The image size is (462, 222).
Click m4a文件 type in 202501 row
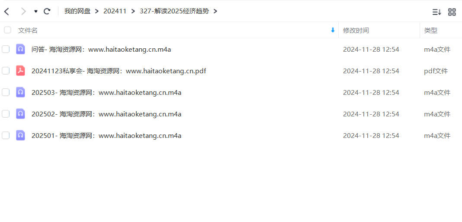pos(437,136)
